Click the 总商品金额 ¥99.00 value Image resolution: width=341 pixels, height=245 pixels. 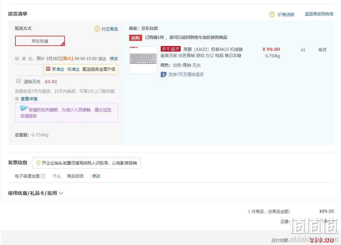(327, 211)
